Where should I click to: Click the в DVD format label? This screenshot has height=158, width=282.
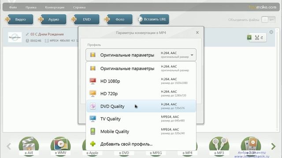[x=124, y=153]
